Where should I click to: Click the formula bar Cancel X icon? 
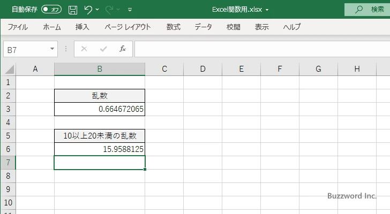84,49
